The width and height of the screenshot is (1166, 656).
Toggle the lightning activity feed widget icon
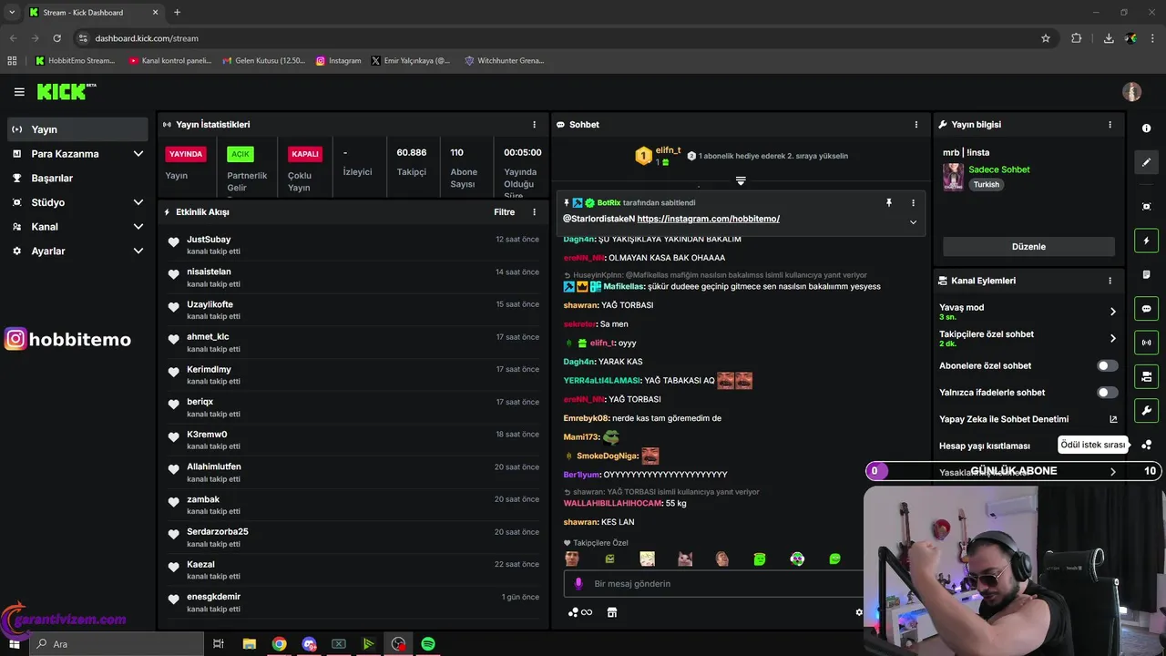(1147, 241)
